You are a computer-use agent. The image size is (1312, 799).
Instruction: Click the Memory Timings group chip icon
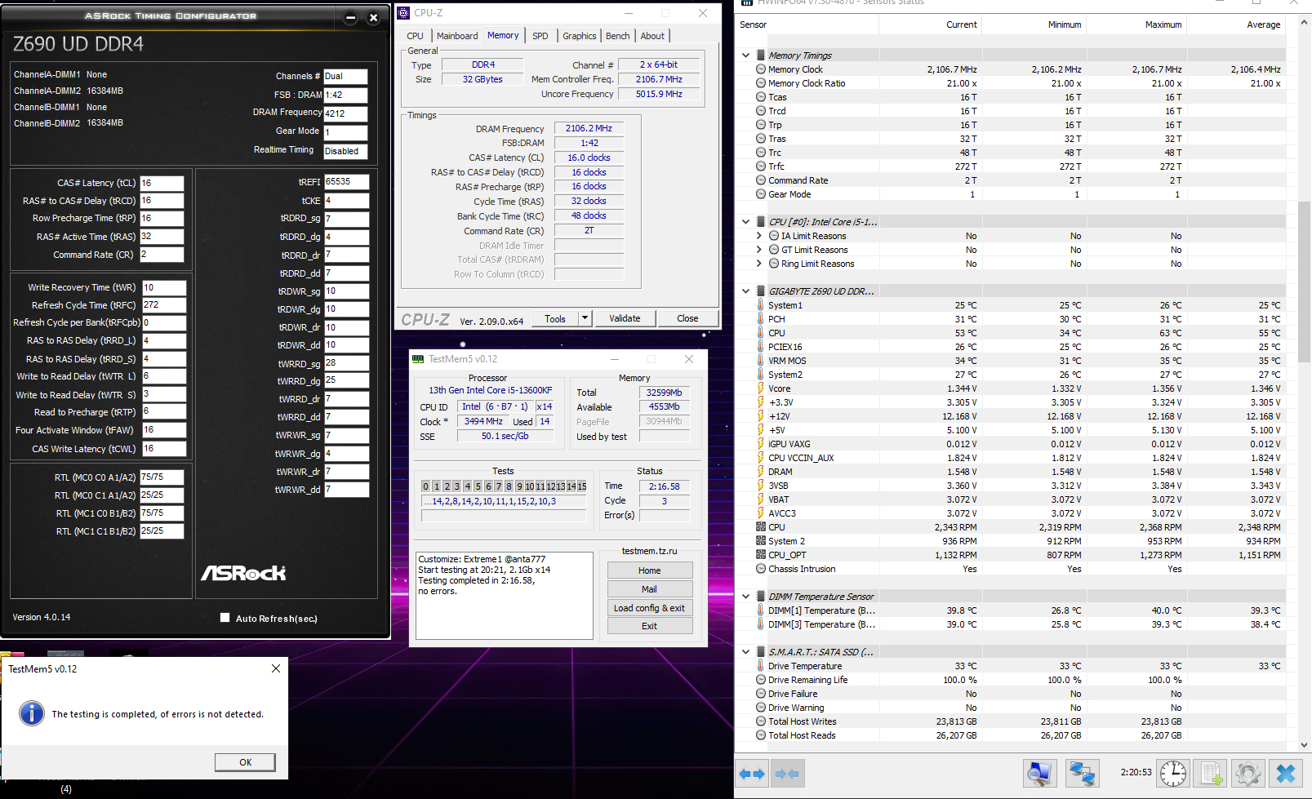point(761,55)
